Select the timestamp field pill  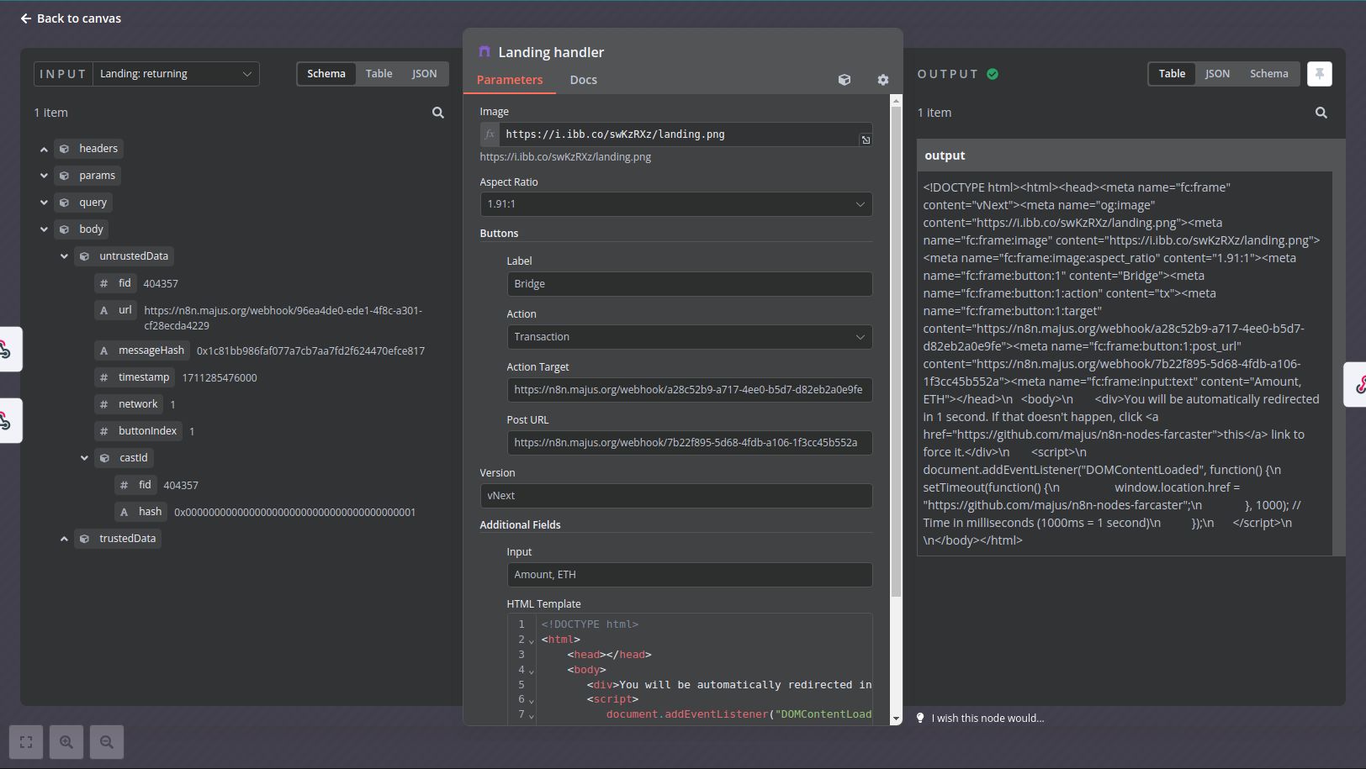tap(135, 377)
